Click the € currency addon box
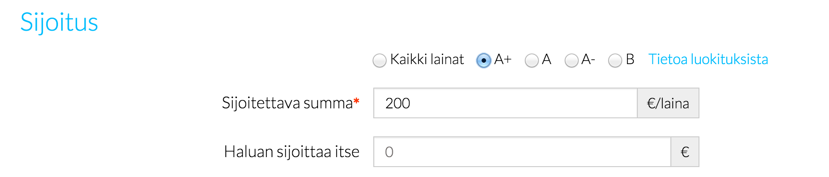The width and height of the screenshot is (829, 177). click(x=685, y=152)
